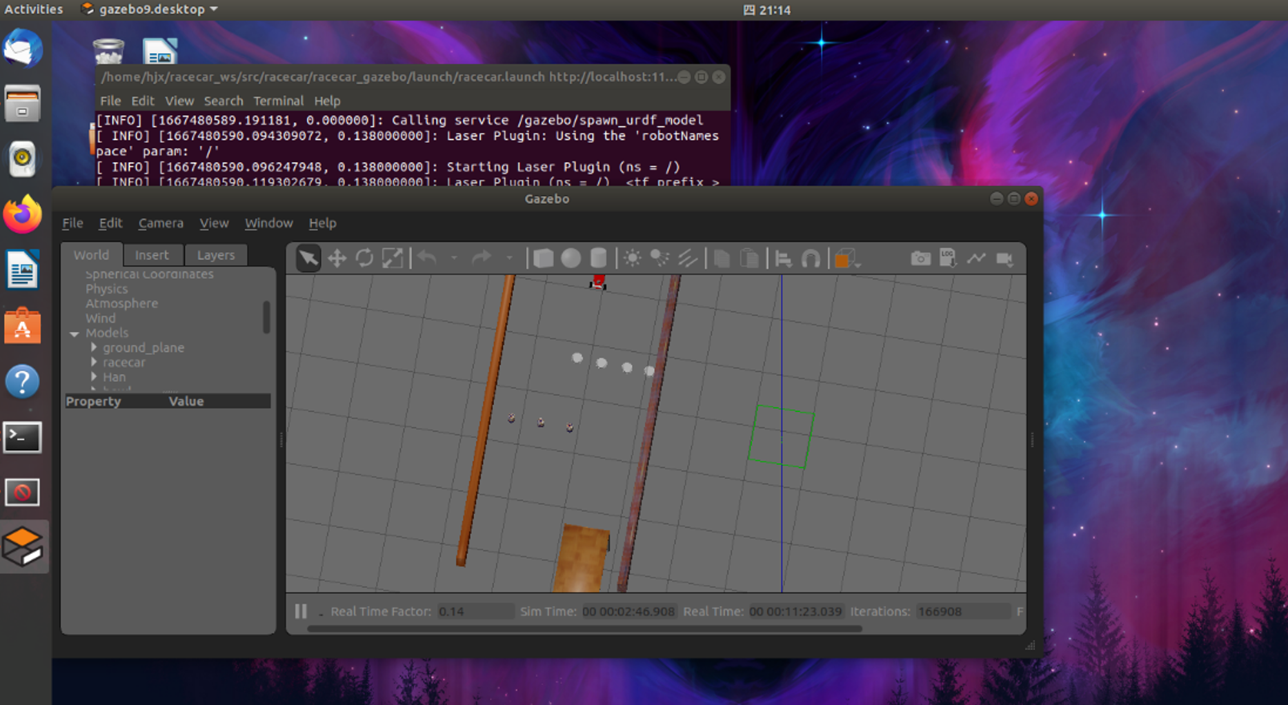Click the undo arrow in Gazebo toolbar
Image resolution: width=1288 pixels, height=705 pixels.
[427, 258]
